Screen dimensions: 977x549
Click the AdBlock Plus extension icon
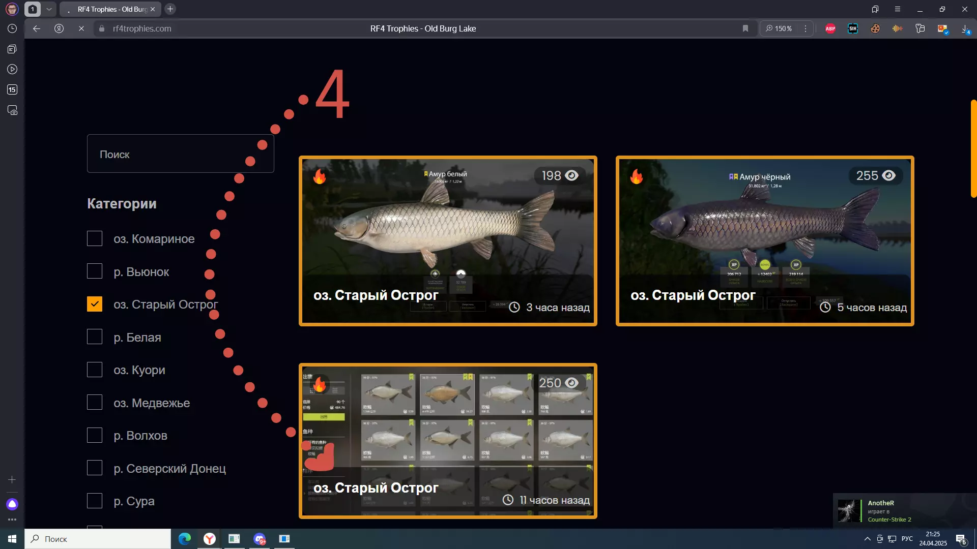830,28
